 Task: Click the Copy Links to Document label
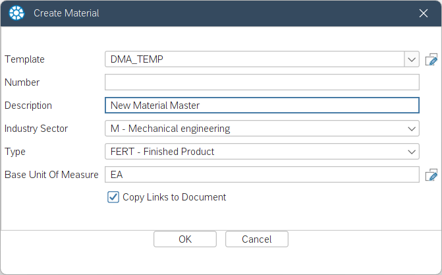click(174, 197)
